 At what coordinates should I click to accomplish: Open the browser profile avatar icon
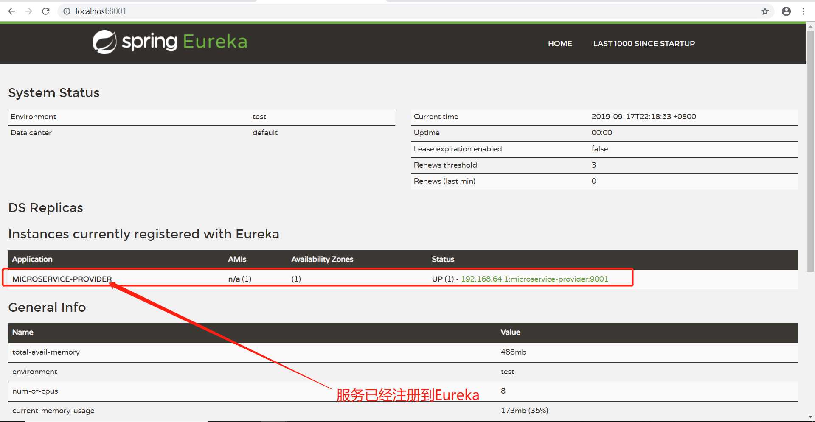click(x=786, y=11)
